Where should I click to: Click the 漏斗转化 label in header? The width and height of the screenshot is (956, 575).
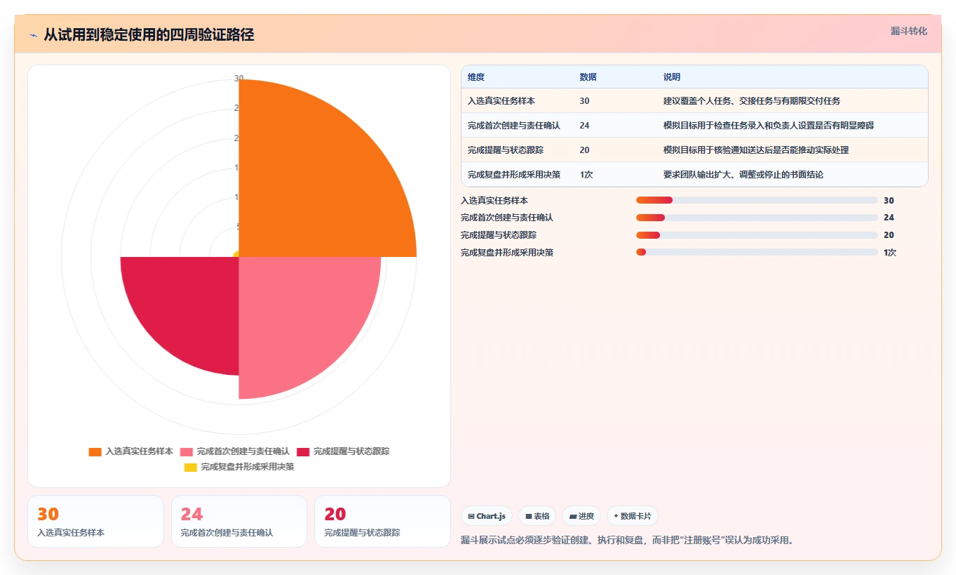(x=908, y=32)
